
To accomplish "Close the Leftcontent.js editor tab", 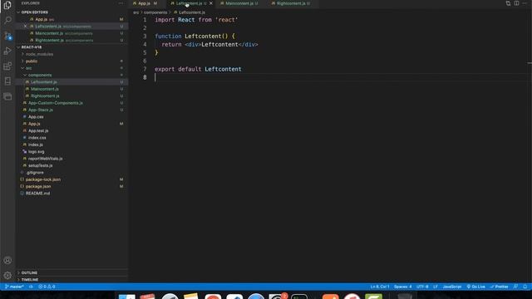I will click(211, 3).
